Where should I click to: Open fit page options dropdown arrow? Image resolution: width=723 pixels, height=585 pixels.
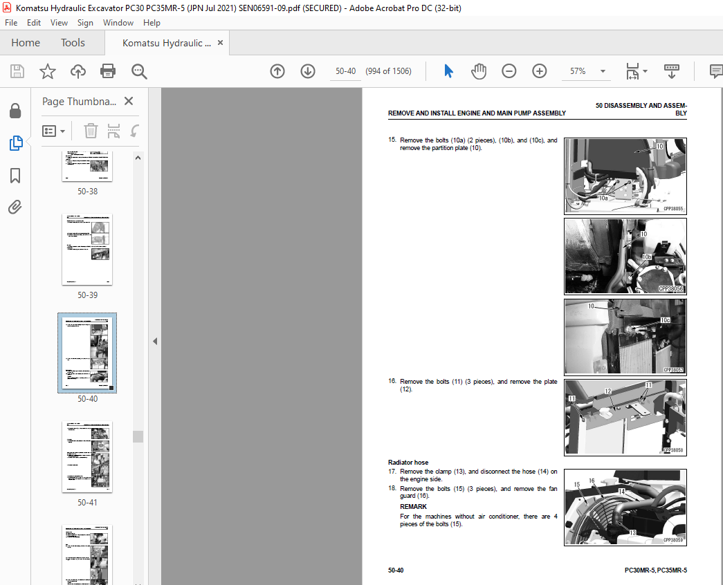pos(645,71)
